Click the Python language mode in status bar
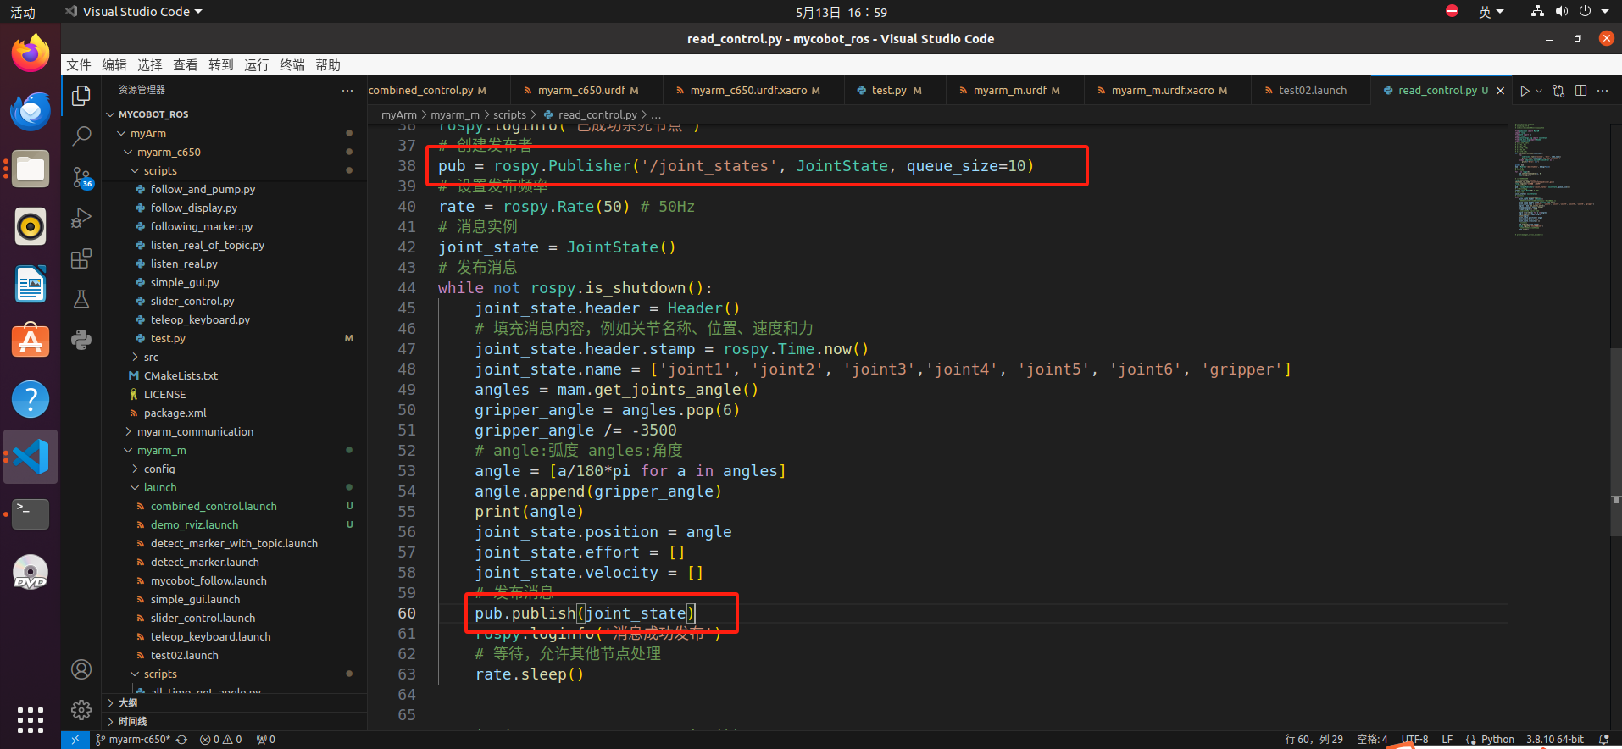The height and width of the screenshot is (749, 1622). click(x=1497, y=740)
